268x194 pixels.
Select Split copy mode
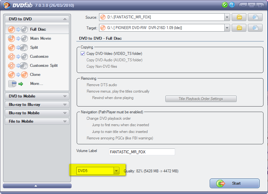pyautogui.click(x=37, y=47)
